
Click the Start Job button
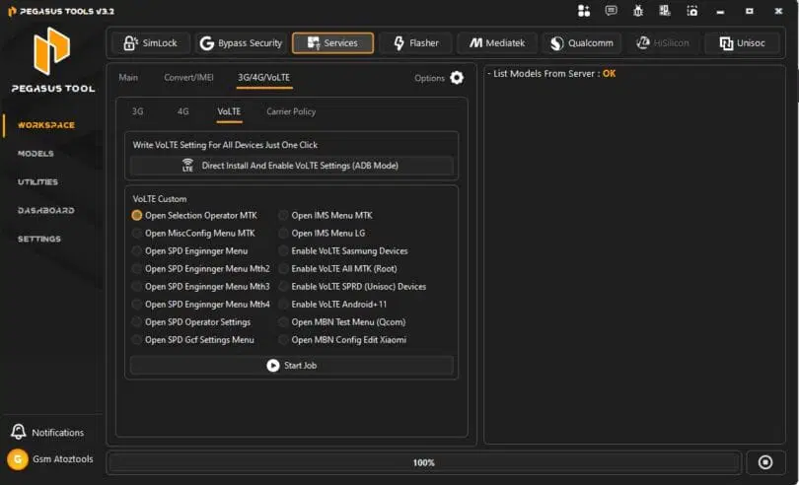coord(291,366)
